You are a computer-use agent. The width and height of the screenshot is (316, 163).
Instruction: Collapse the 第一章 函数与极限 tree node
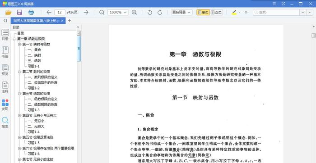(14, 39)
